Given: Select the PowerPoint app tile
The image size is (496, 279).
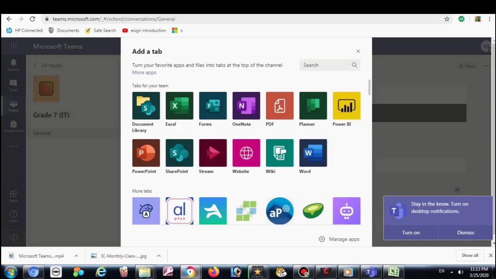Looking at the screenshot, I should pos(146,153).
